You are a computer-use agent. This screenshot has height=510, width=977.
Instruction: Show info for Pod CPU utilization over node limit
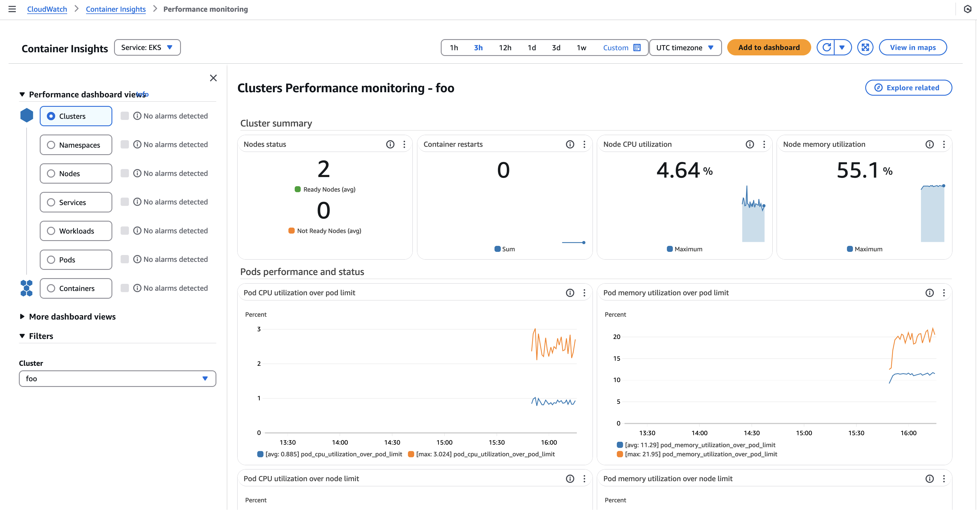point(570,479)
